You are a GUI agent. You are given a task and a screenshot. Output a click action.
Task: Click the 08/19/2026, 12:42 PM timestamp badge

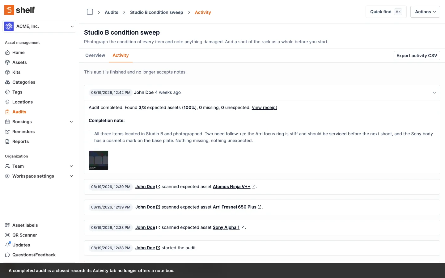click(x=111, y=93)
